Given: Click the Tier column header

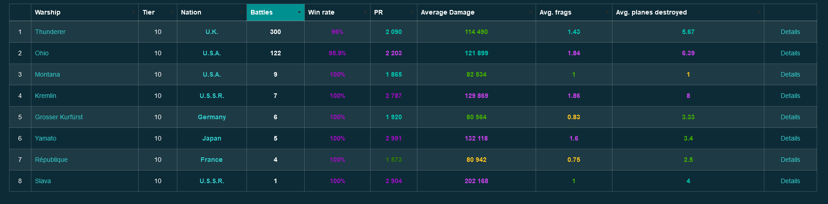Looking at the screenshot, I should pyautogui.click(x=149, y=12).
